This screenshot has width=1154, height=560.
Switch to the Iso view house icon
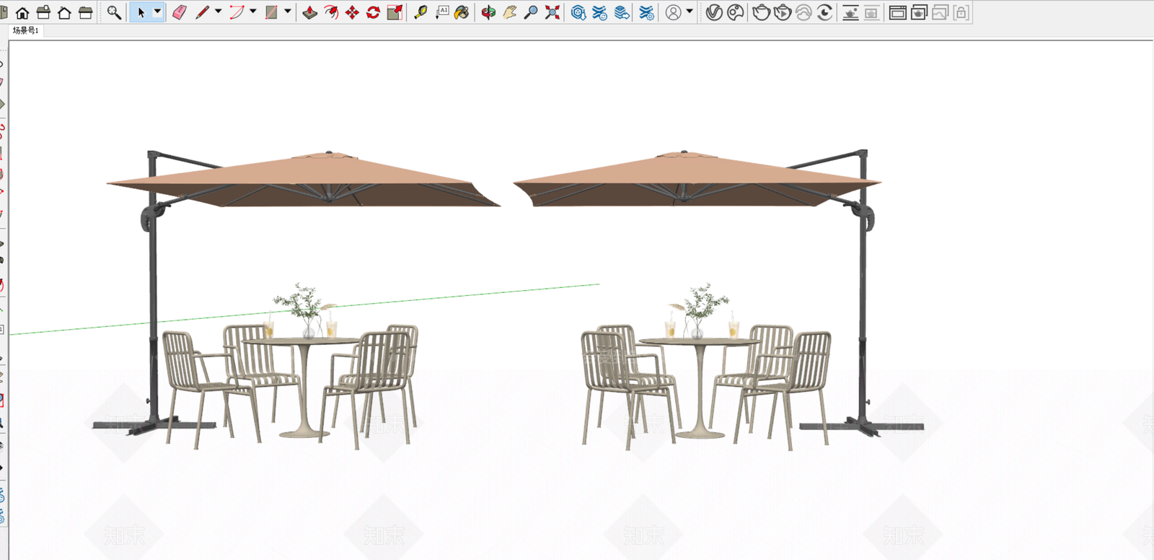click(22, 12)
